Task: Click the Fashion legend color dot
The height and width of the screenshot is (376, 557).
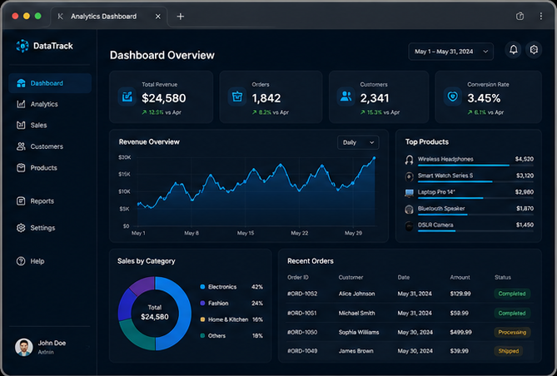Action: point(202,303)
